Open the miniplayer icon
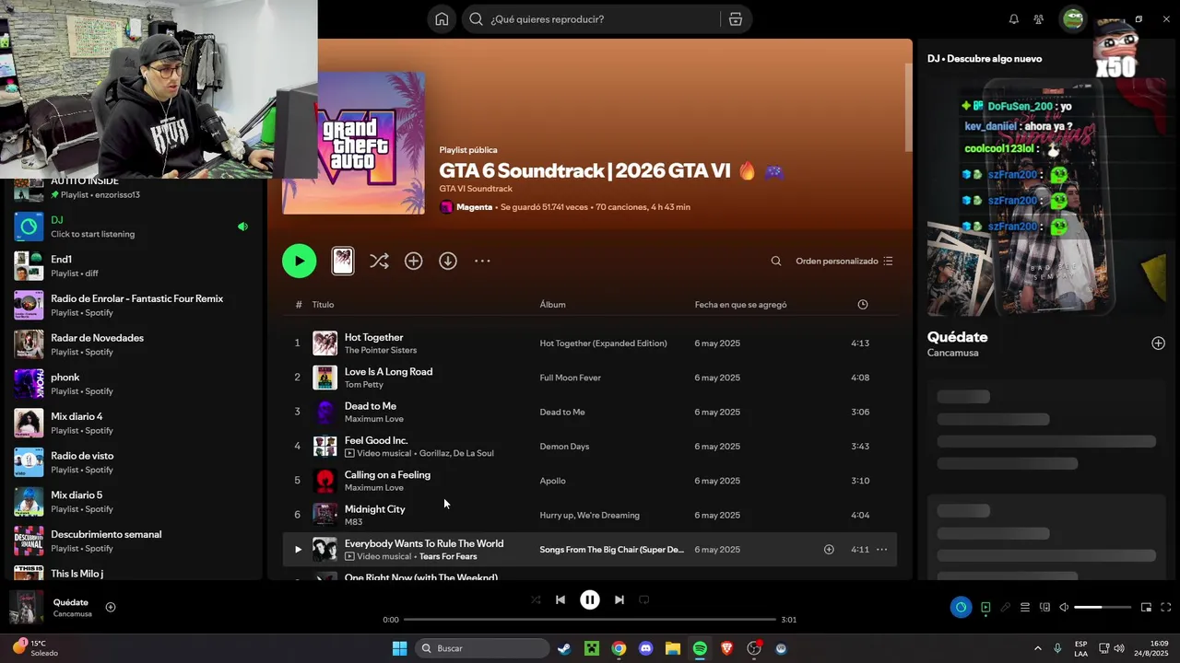This screenshot has width=1180, height=663. coord(1147,608)
